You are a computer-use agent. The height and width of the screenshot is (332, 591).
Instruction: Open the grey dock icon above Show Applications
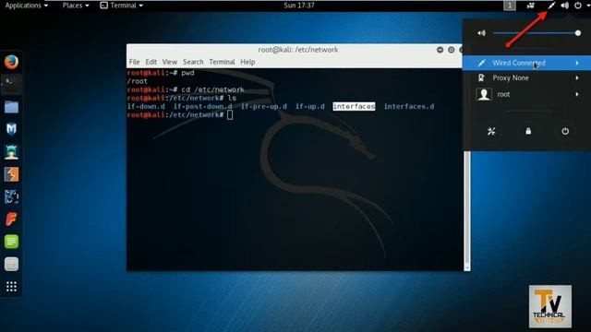click(11, 264)
